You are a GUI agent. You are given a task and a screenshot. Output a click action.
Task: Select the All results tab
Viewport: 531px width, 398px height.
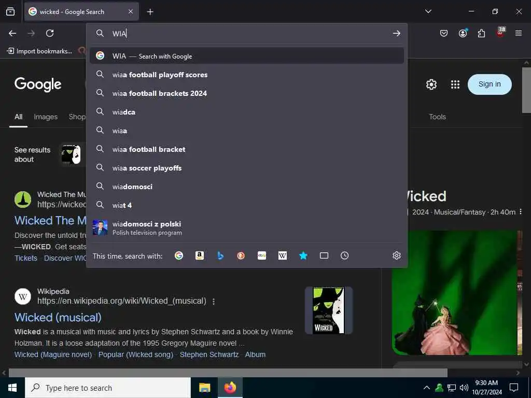pyautogui.click(x=18, y=117)
